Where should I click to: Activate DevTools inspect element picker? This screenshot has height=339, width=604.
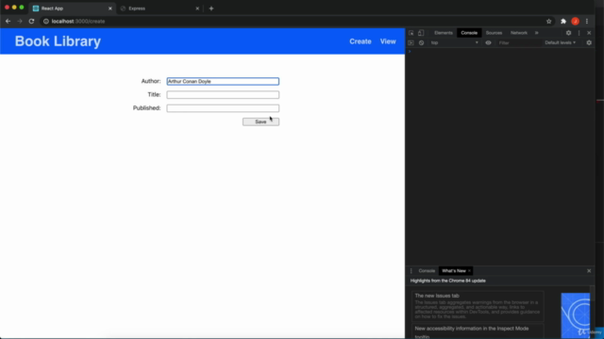point(411,33)
